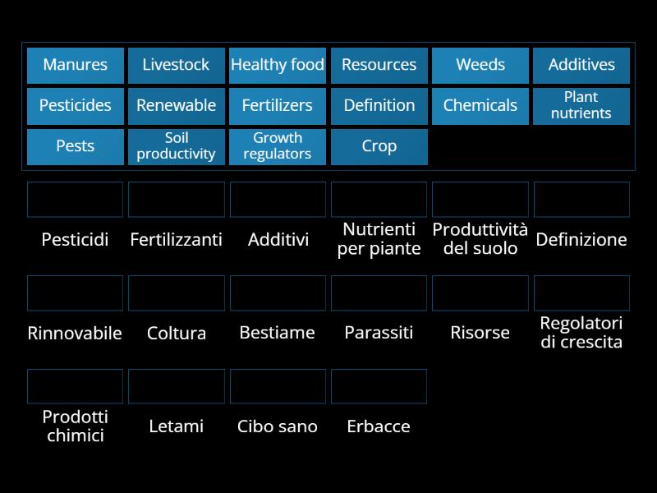Select the Crop word tile
This screenshot has height=493, width=657.
tap(379, 146)
